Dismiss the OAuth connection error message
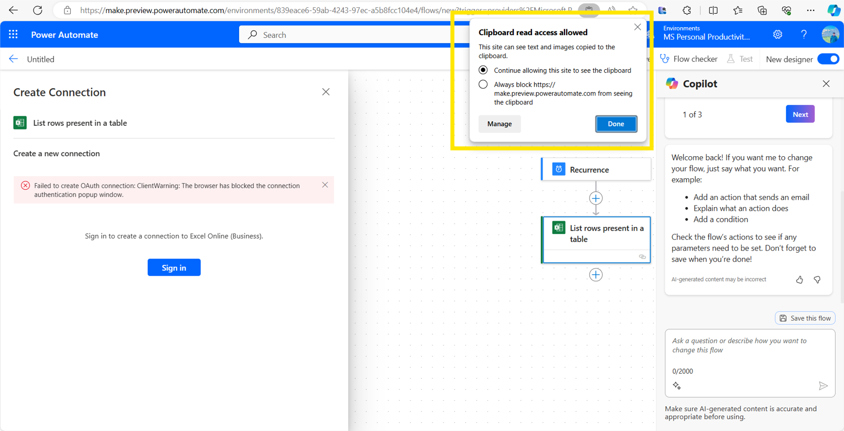The image size is (844, 431). pos(325,185)
